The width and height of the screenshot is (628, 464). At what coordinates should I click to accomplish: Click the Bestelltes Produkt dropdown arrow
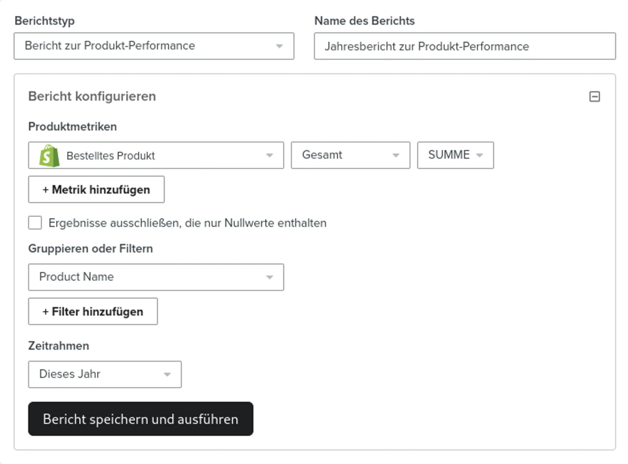click(269, 155)
